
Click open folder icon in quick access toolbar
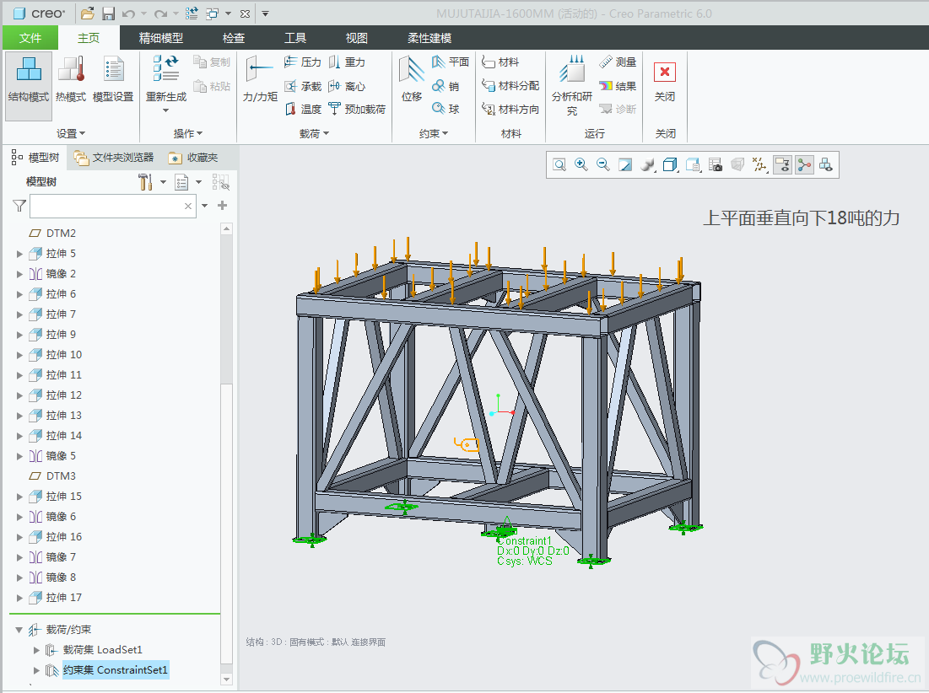click(x=87, y=13)
